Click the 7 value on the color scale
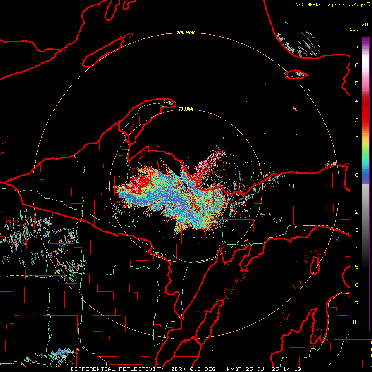 (x=357, y=46)
